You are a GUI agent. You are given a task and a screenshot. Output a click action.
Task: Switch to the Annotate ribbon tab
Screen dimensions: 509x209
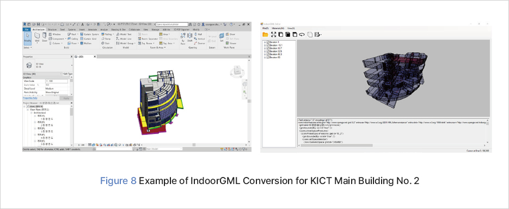pos(93,29)
